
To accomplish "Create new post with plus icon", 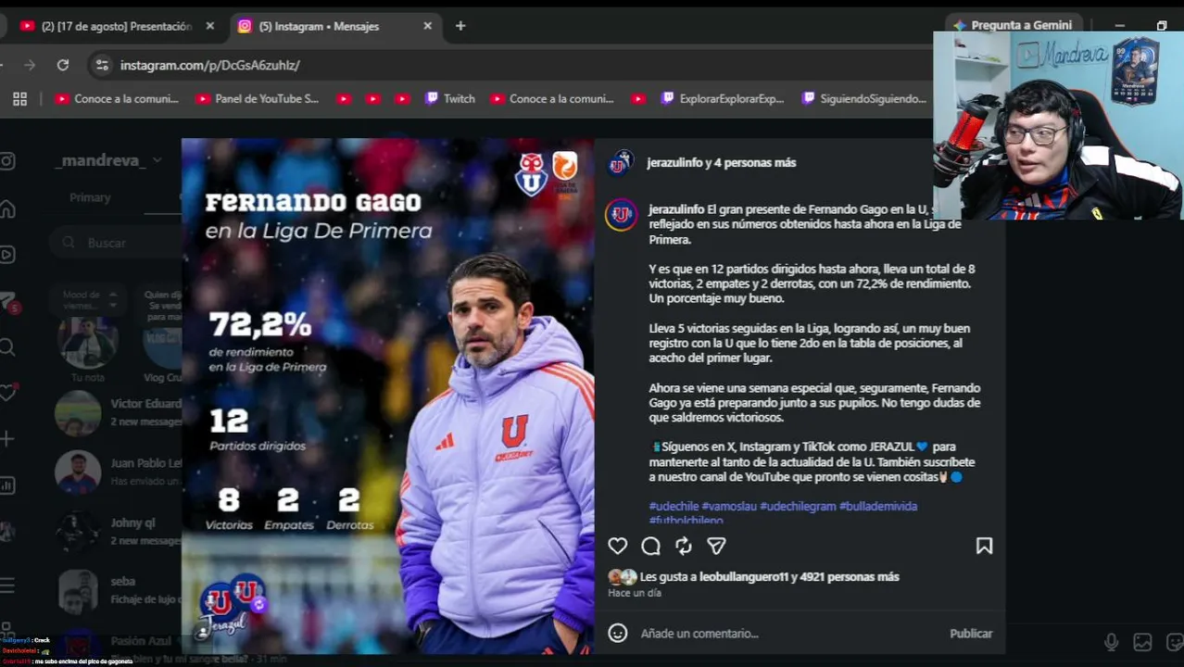I will tap(7, 438).
